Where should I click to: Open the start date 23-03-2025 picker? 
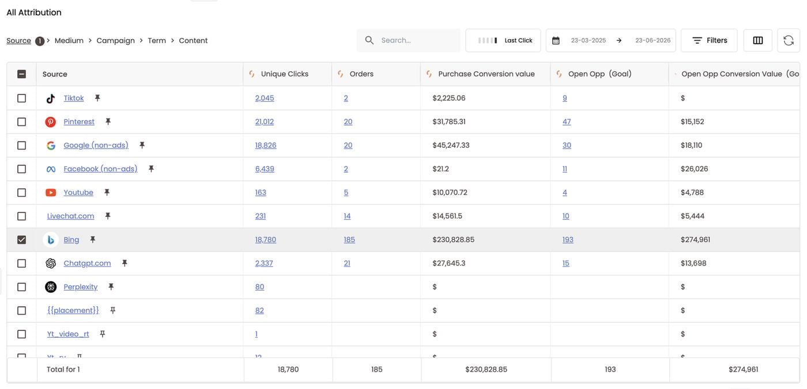(588, 40)
